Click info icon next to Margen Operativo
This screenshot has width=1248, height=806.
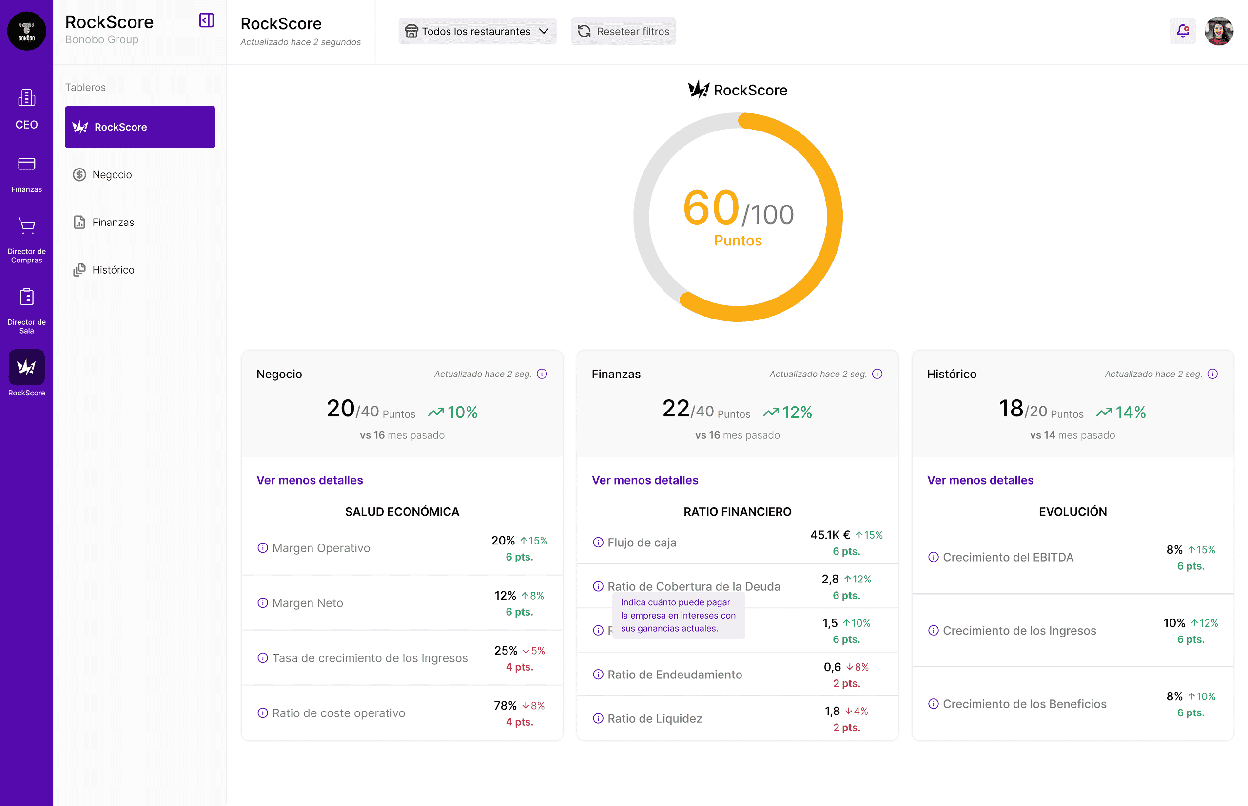(x=263, y=548)
